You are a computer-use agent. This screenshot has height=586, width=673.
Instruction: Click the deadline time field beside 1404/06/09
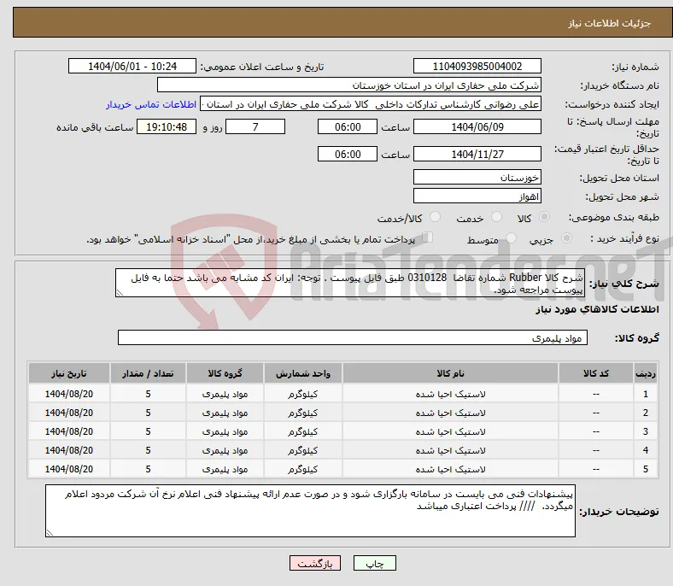coord(348,126)
